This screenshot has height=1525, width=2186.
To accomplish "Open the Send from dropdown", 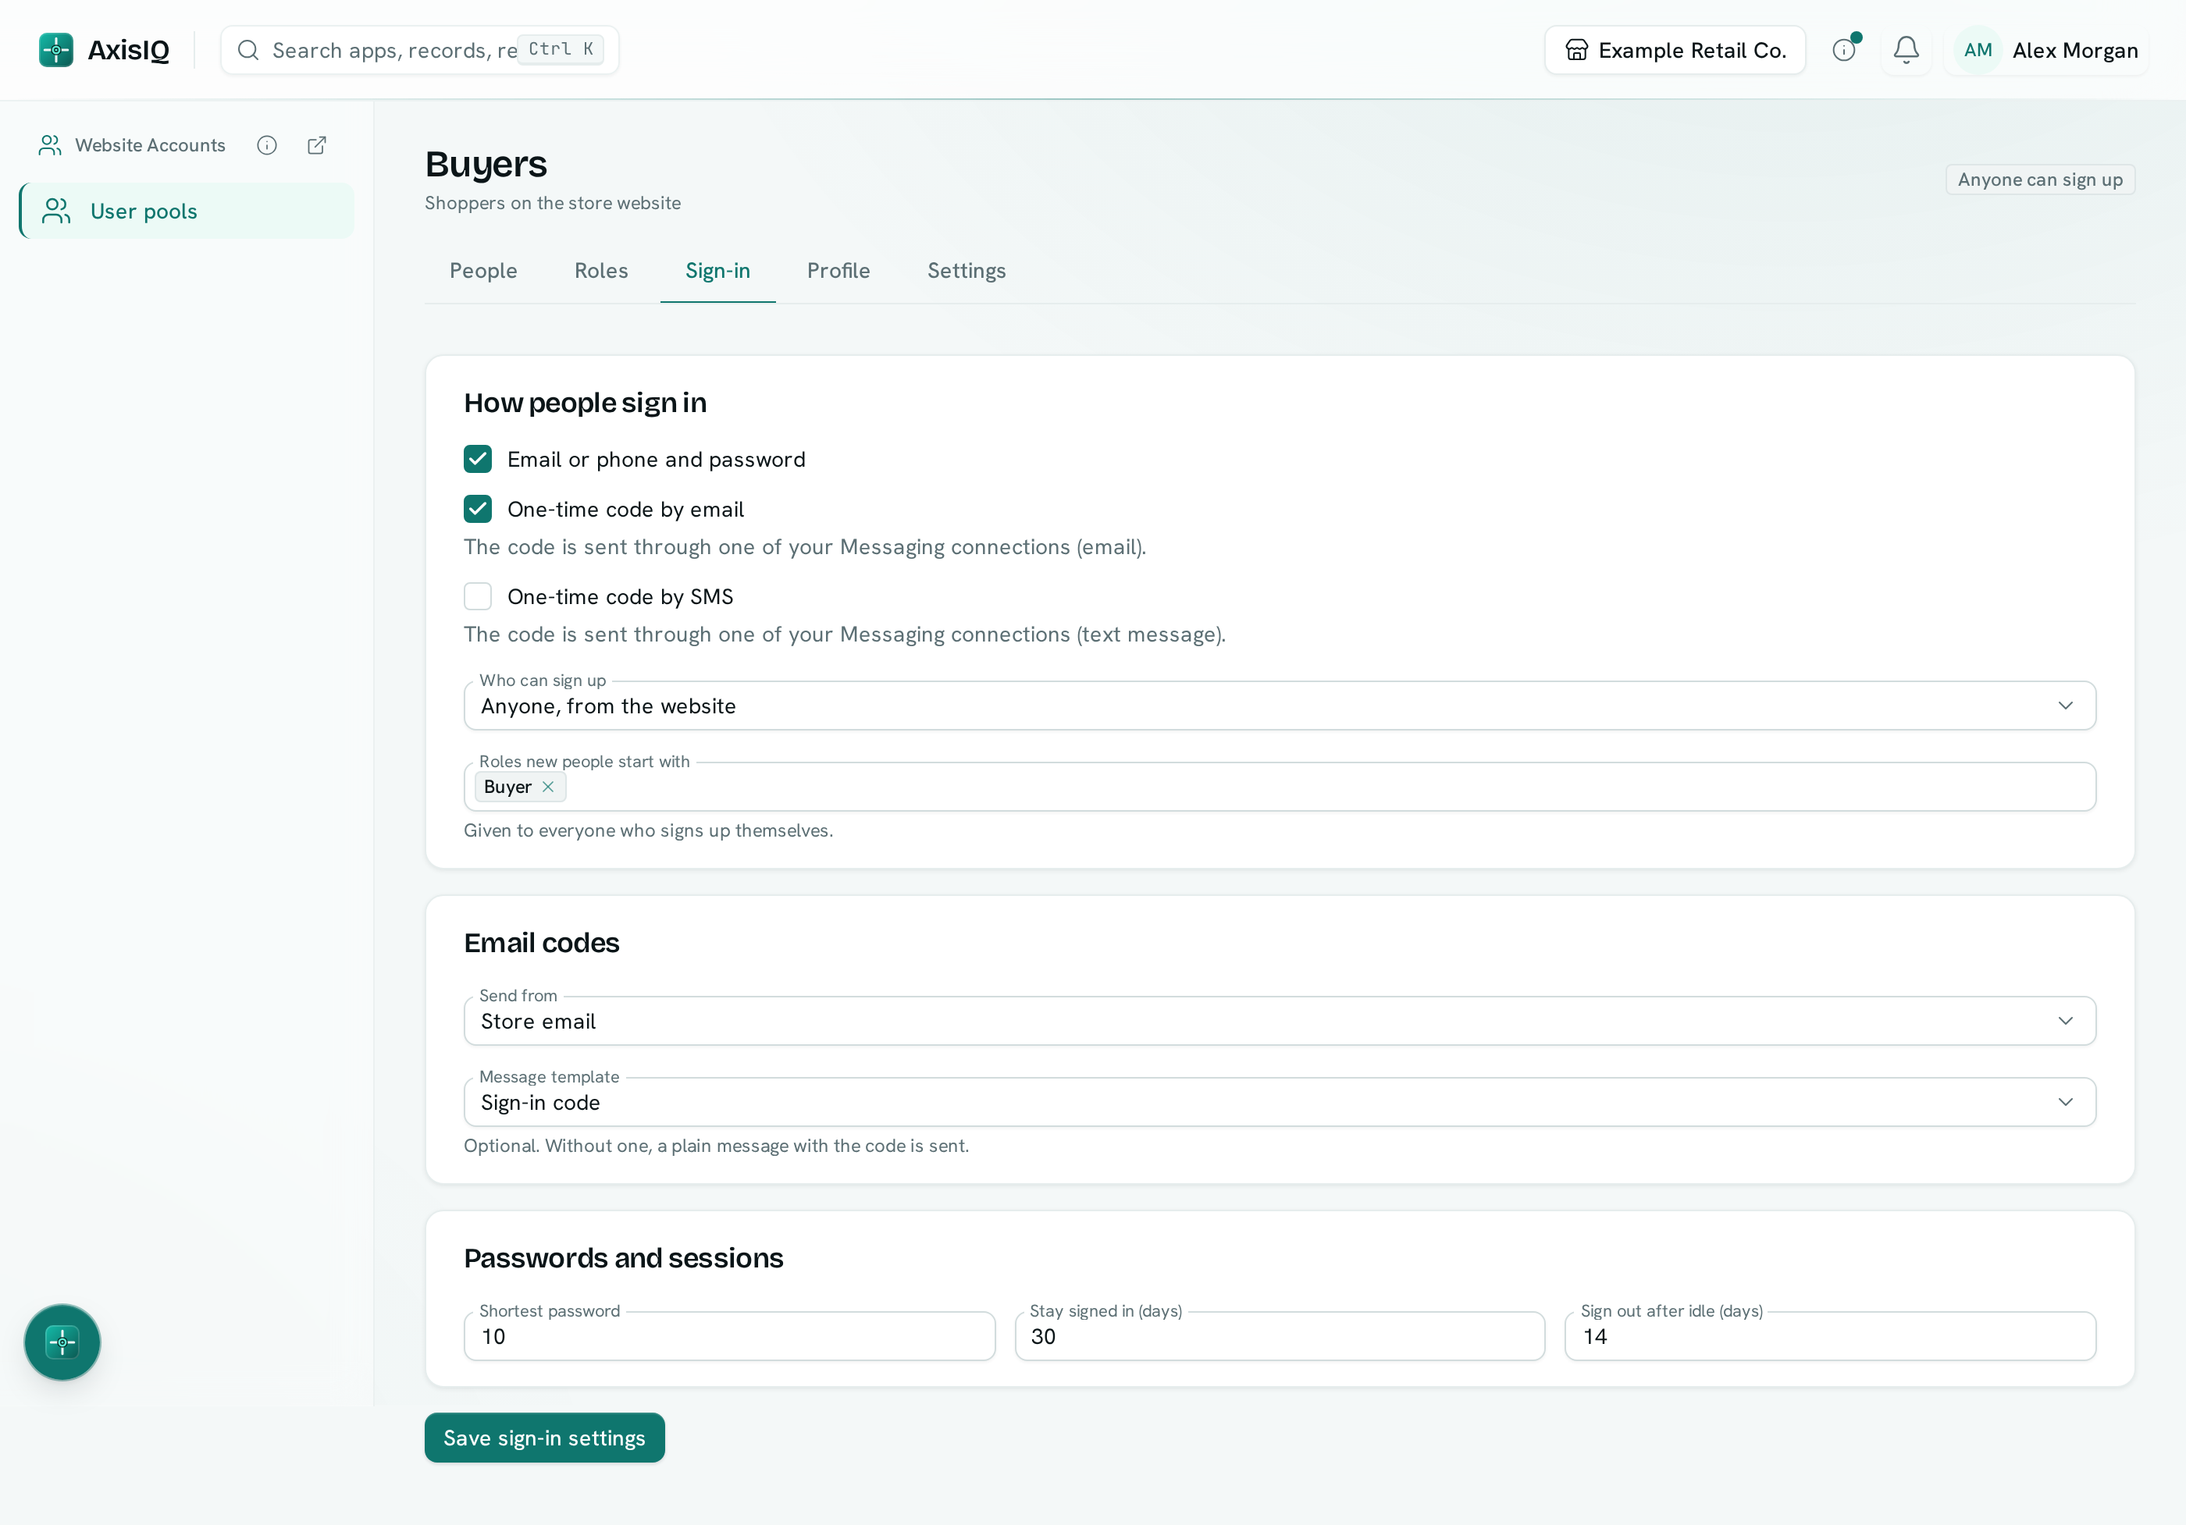I will click(1280, 1021).
